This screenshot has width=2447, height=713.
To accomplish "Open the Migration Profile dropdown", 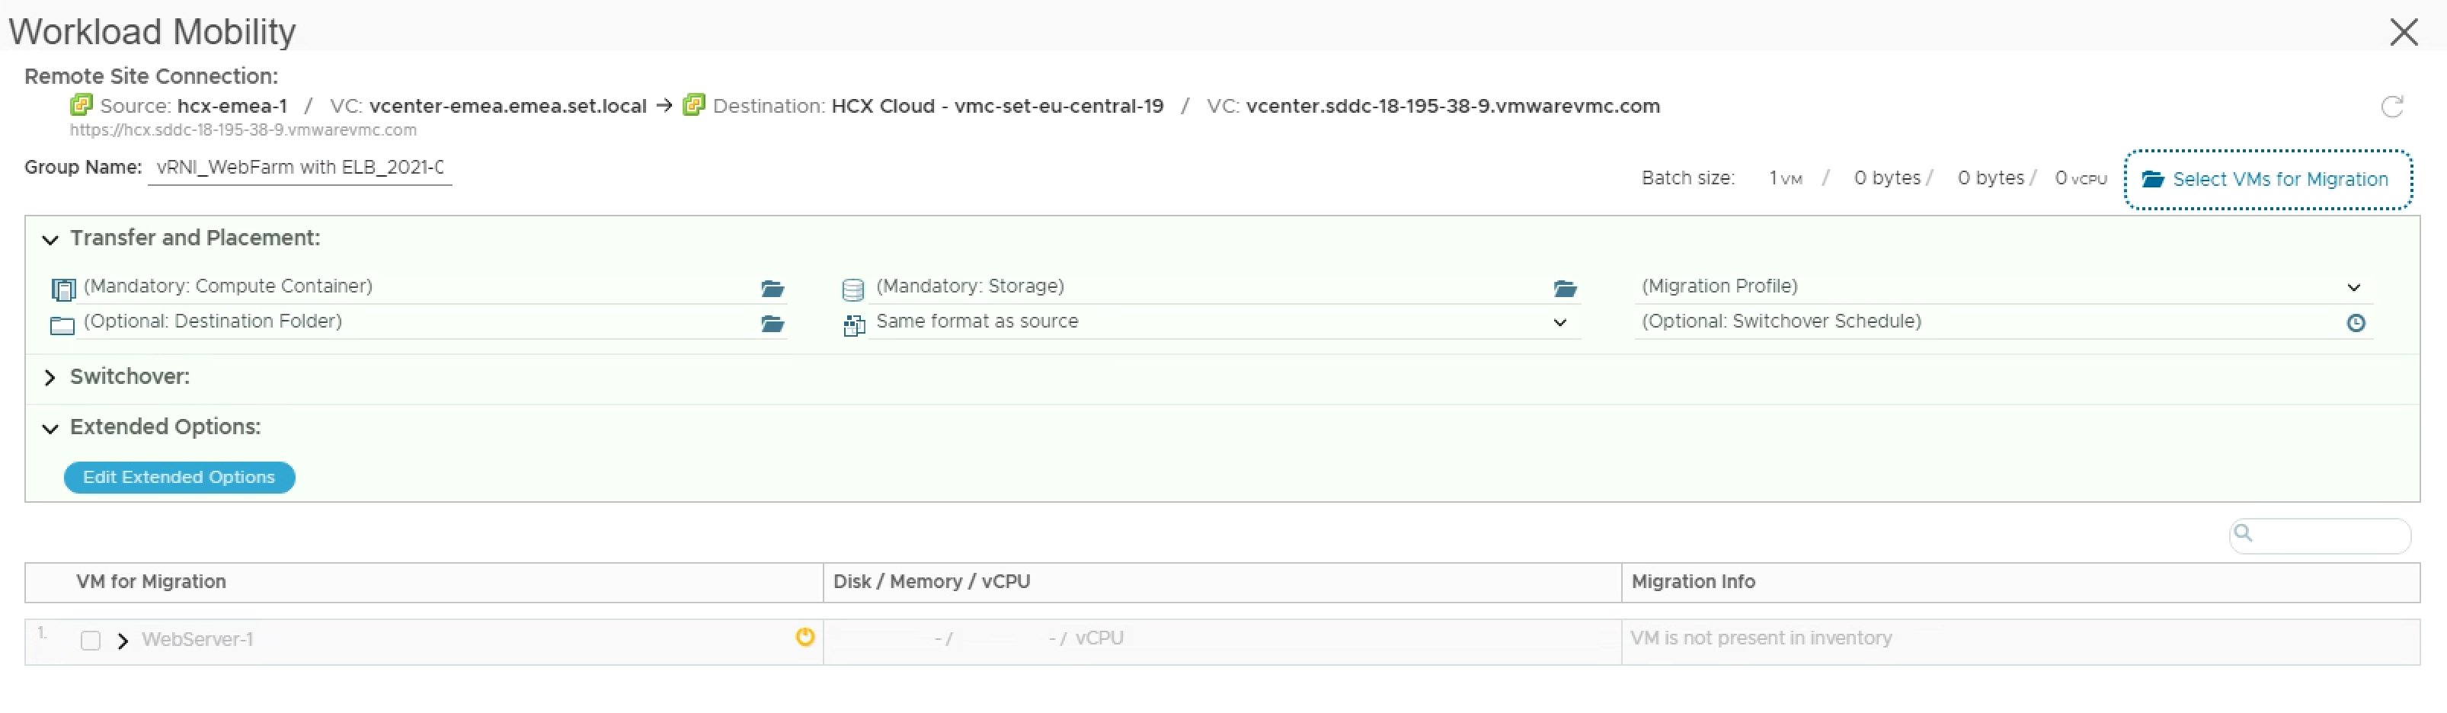I will point(2354,286).
